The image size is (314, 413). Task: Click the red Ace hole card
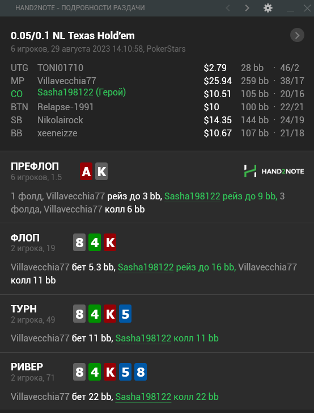(86, 172)
